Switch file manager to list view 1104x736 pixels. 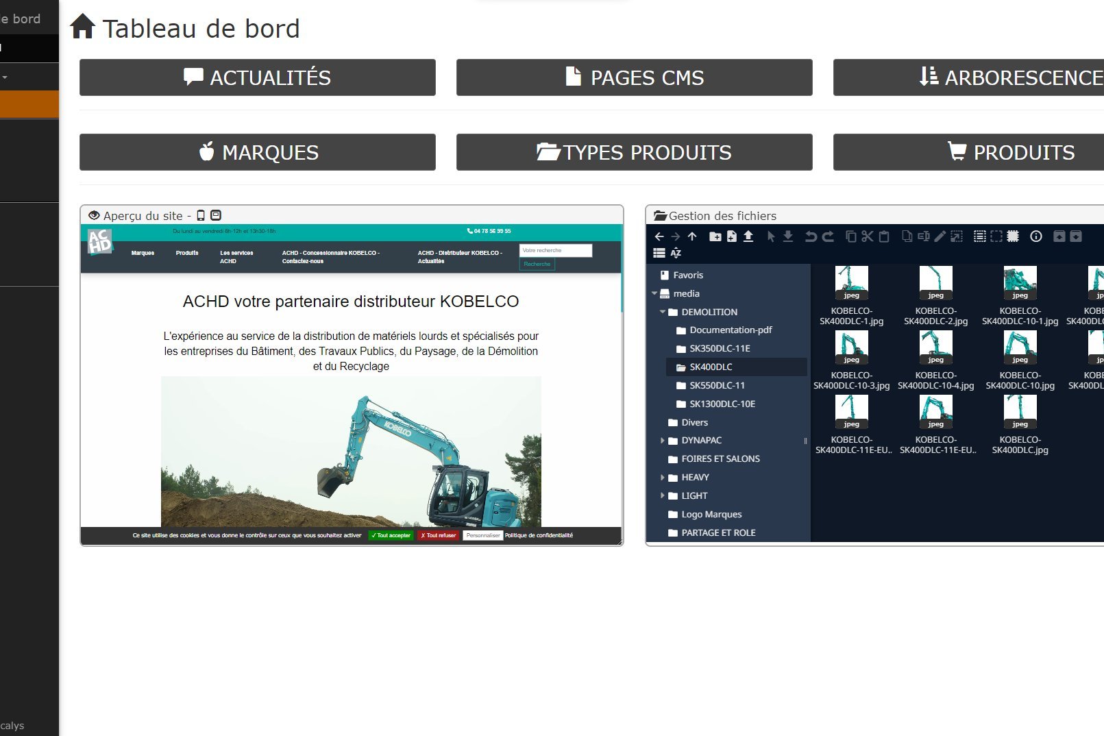tap(659, 253)
